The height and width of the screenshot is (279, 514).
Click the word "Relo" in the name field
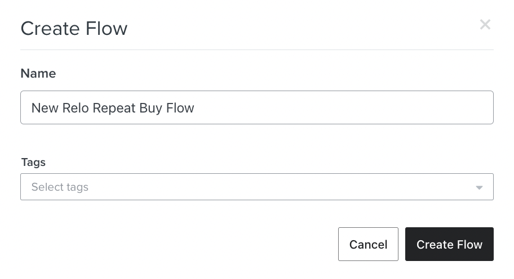pos(74,108)
